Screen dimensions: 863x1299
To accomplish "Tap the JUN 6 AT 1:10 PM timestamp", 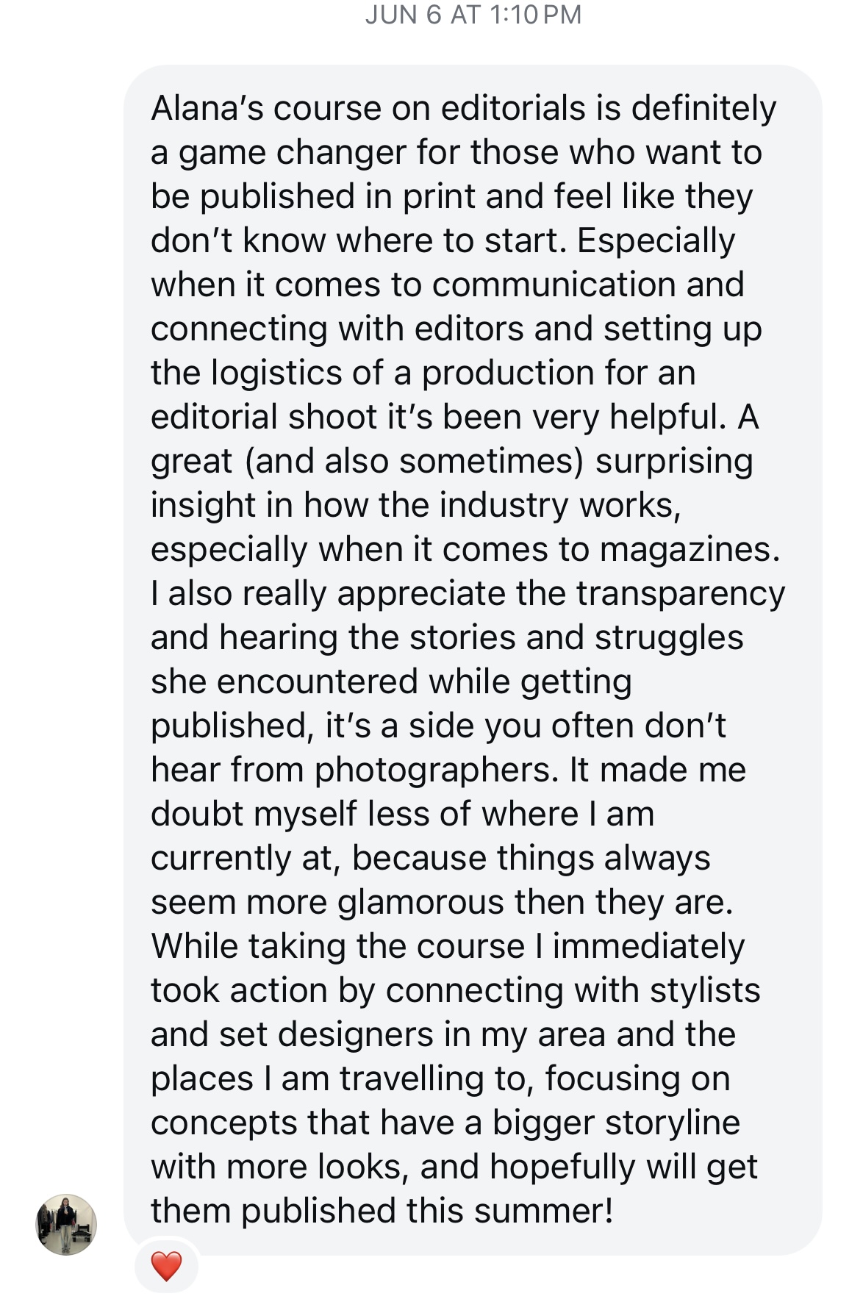I will [x=473, y=15].
